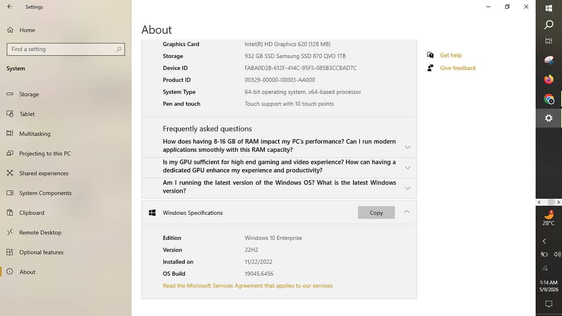Click the Optional features sidebar icon
The width and height of the screenshot is (562, 316).
click(9, 252)
